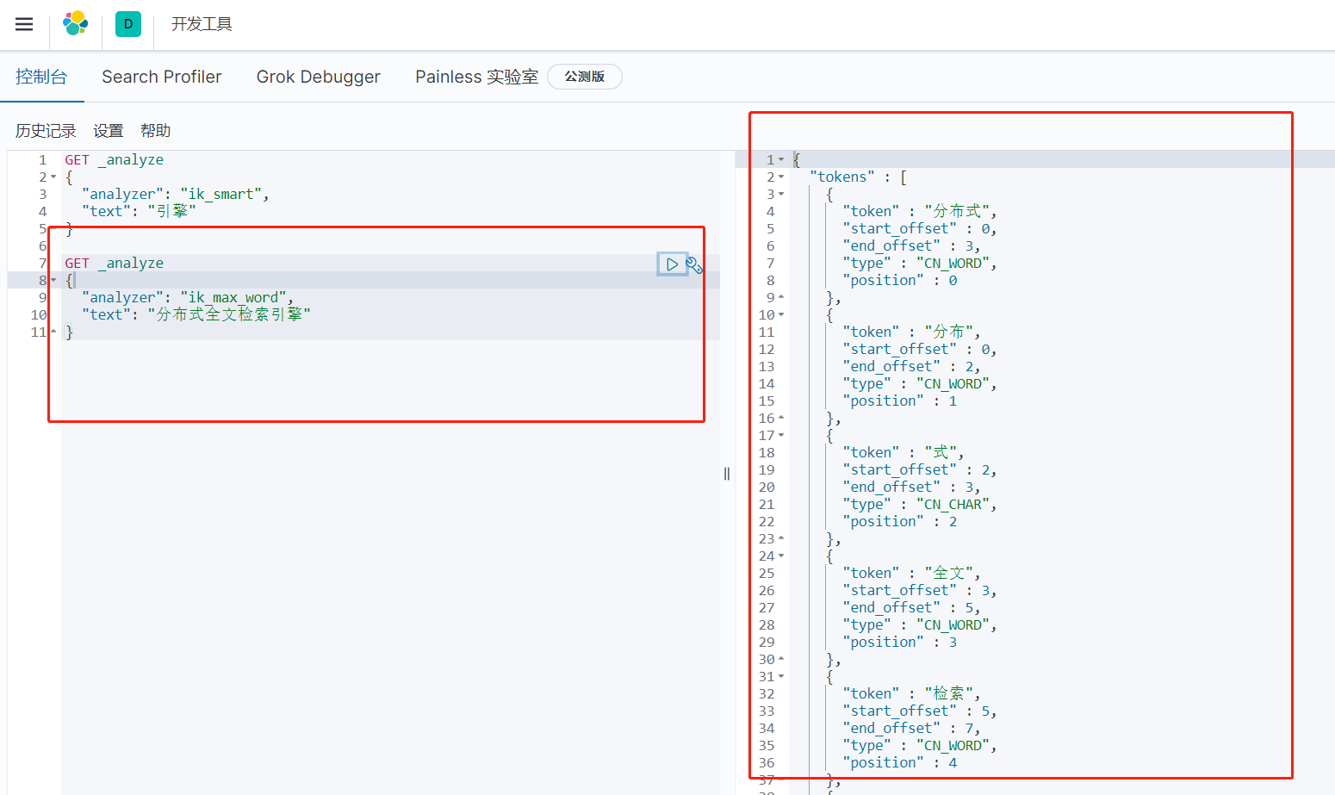This screenshot has height=795, width=1335.
Task: Open the 设置 settings link
Action: coord(109,131)
